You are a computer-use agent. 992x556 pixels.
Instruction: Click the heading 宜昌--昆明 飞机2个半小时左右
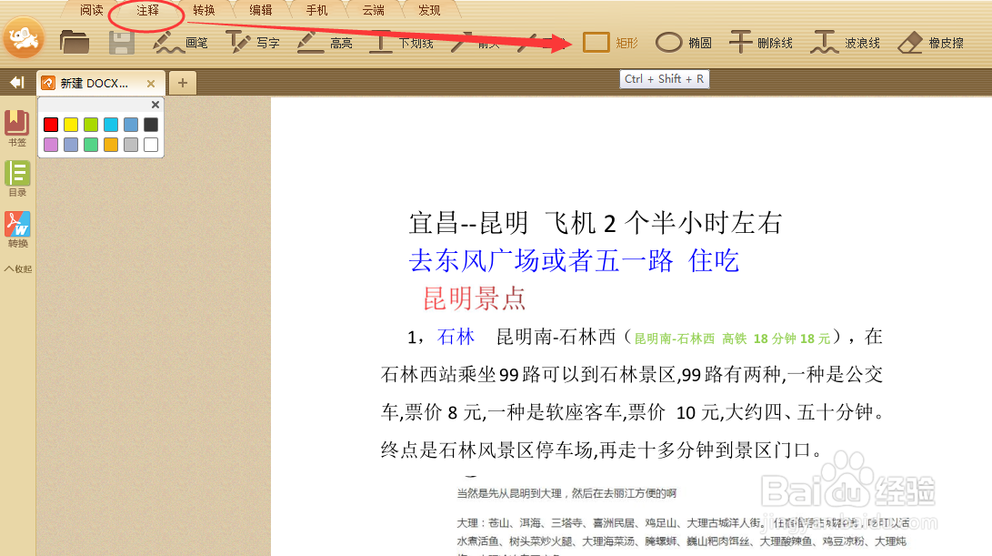pos(596,223)
